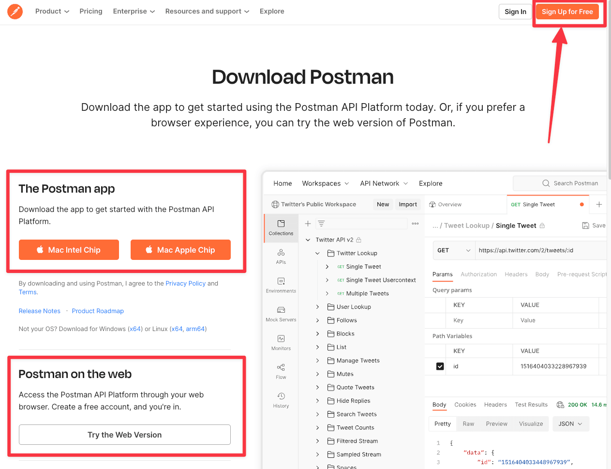Screen dimensions: 611x469
Task: Open Collections in the sidebar
Action: pyautogui.click(x=281, y=227)
